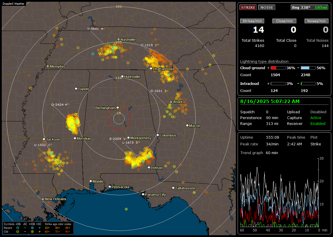
Task: Click the Dothan city marker dot
Action: [149, 167]
